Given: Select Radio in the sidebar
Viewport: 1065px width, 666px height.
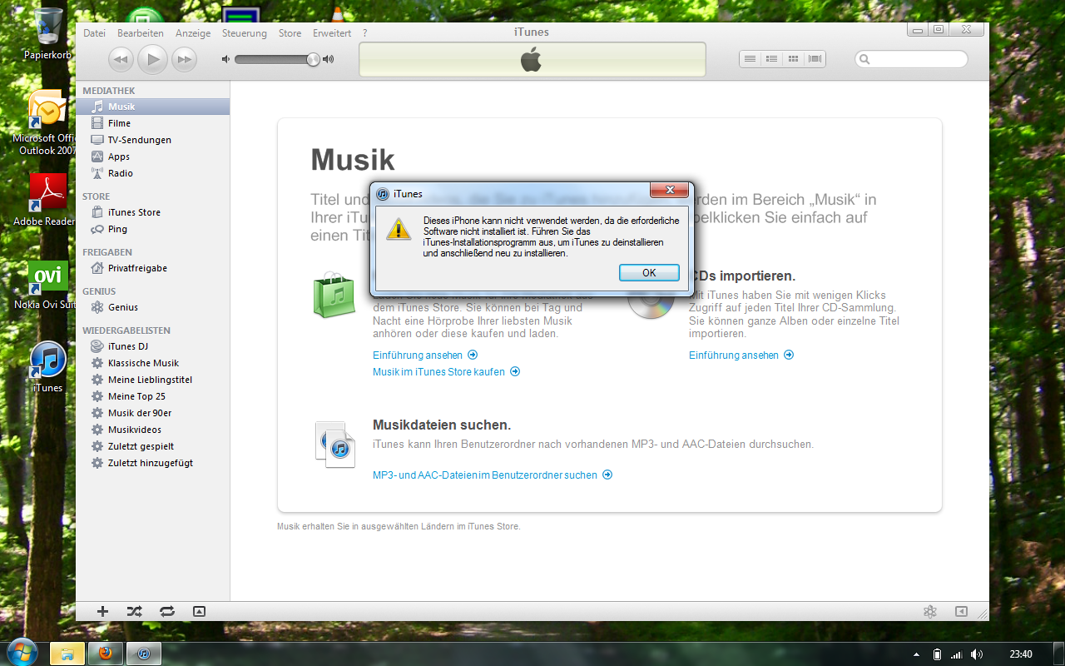Looking at the screenshot, I should (153, 173).
